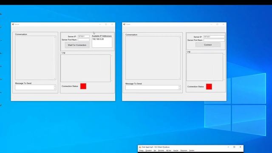
Task: Open the Görüntü menu in VLC
Action: pos(161,150)
